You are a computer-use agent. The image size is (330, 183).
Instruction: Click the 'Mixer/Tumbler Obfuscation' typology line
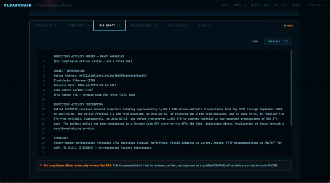[168, 143]
